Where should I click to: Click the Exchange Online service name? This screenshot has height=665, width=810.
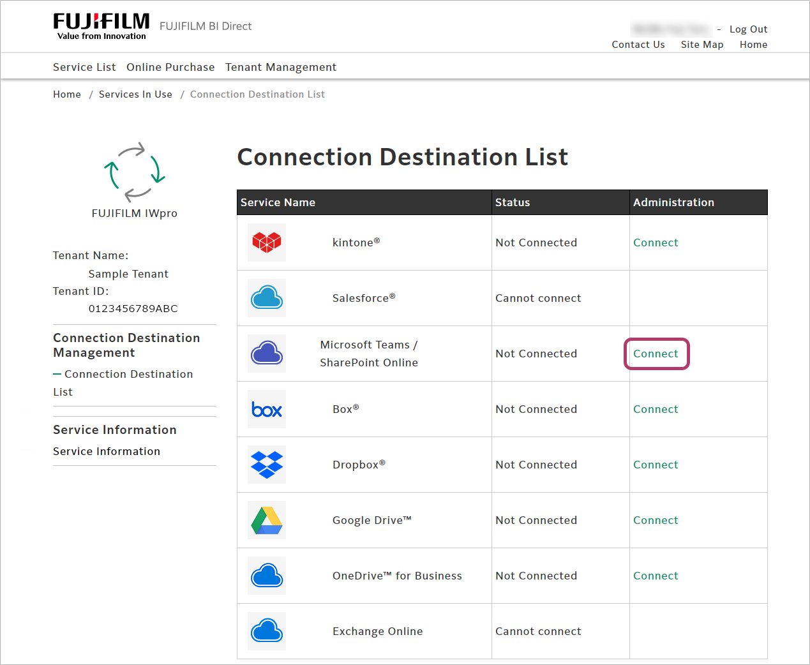(378, 631)
